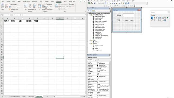
Task: Open the Developer ribbon tab
Action: coord(59,1)
